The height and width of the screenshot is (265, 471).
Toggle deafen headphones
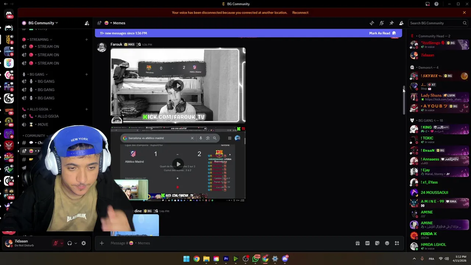click(70, 243)
